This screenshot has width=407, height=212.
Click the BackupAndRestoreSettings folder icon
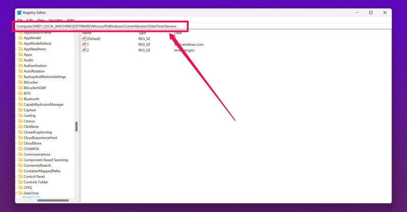coord(20,77)
